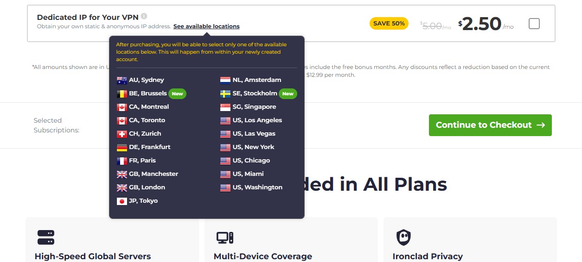Select the US, Chicago location text
Viewport: 582px width, 262px height.
(251, 161)
